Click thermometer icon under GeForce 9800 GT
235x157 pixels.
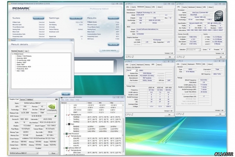point(69,150)
